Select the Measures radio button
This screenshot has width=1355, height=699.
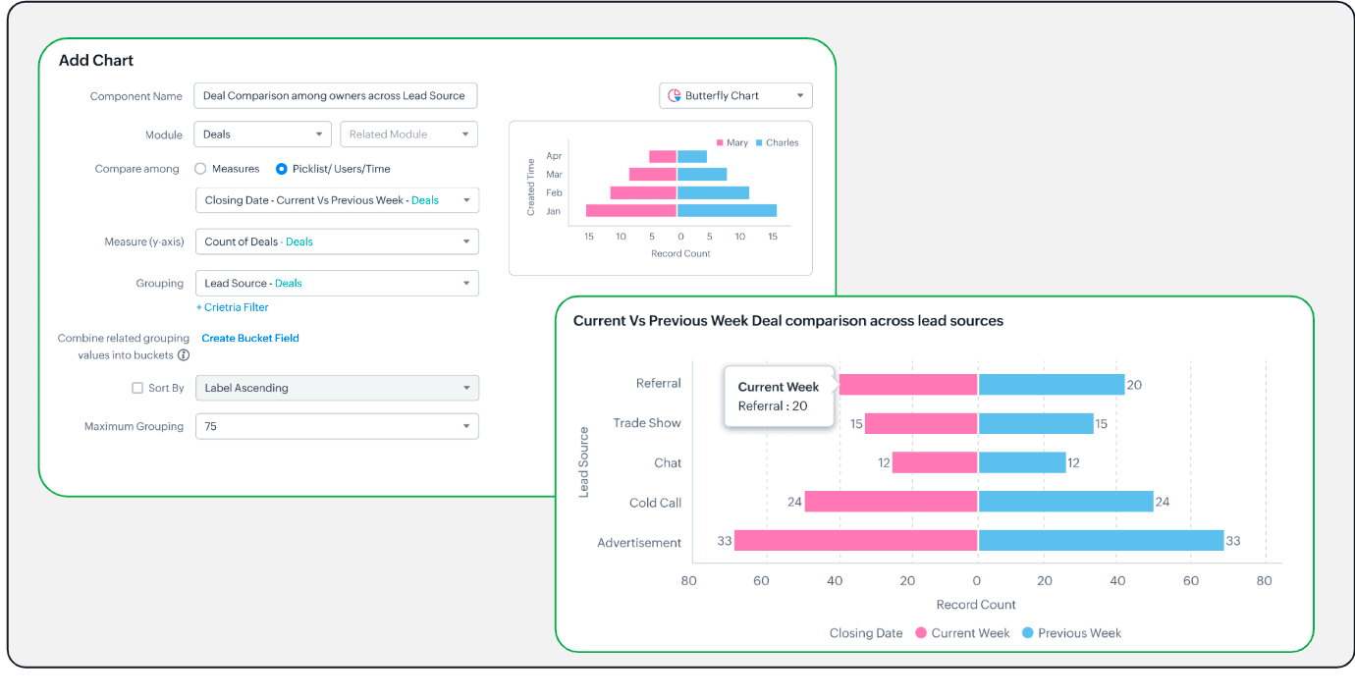[200, 169]
